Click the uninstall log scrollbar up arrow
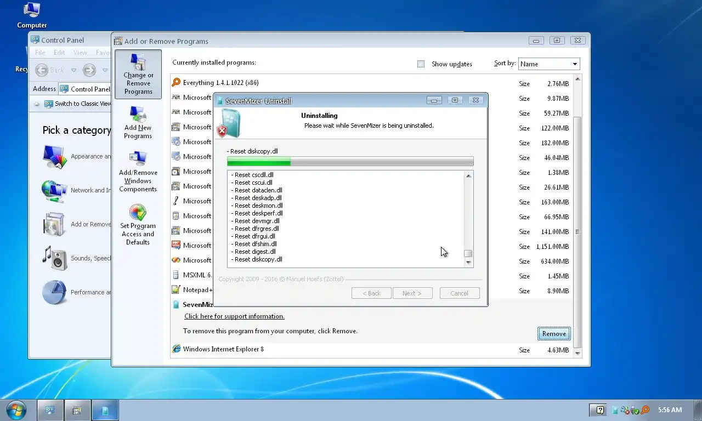 468,175
